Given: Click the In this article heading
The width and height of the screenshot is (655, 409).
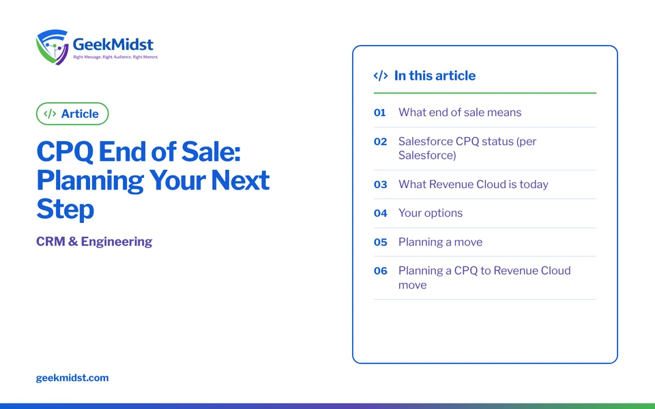Looking at the screenshot, I should pyautogui.click(x=435, y=76).
